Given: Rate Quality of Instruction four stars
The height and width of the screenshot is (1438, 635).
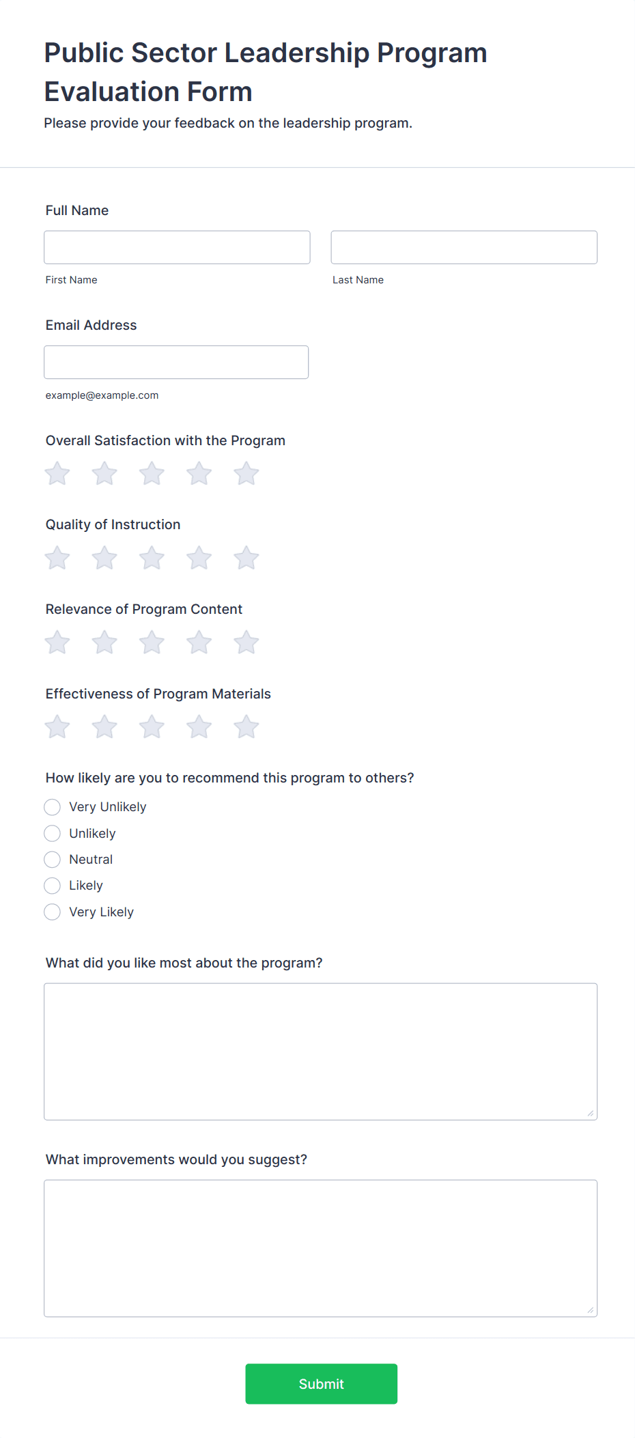Looking at the screenshot, I should pos(199,557).
